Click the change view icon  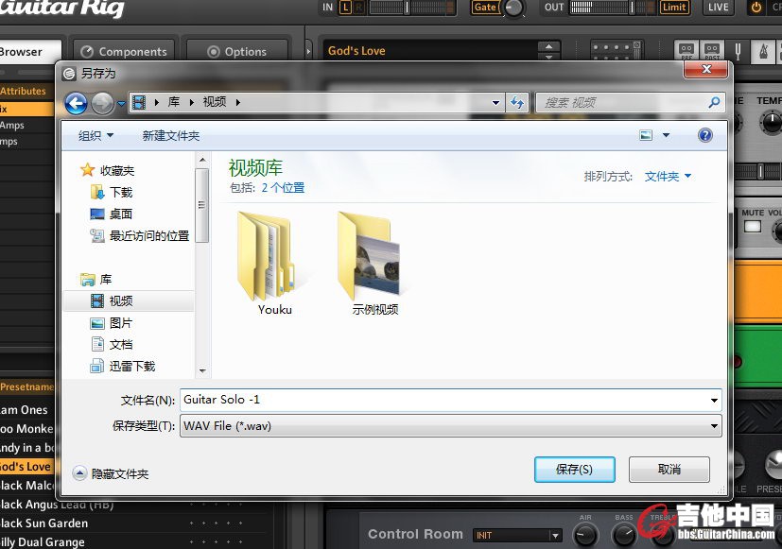646,135
